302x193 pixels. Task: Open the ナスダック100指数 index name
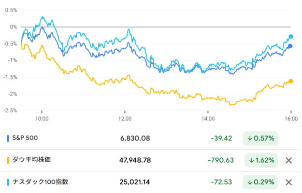(40, 182)
